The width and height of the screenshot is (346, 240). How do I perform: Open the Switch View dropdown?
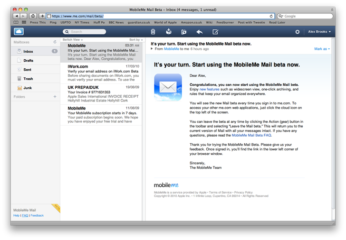point(73,40)
